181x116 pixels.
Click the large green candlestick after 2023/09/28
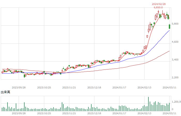(24, 76)
